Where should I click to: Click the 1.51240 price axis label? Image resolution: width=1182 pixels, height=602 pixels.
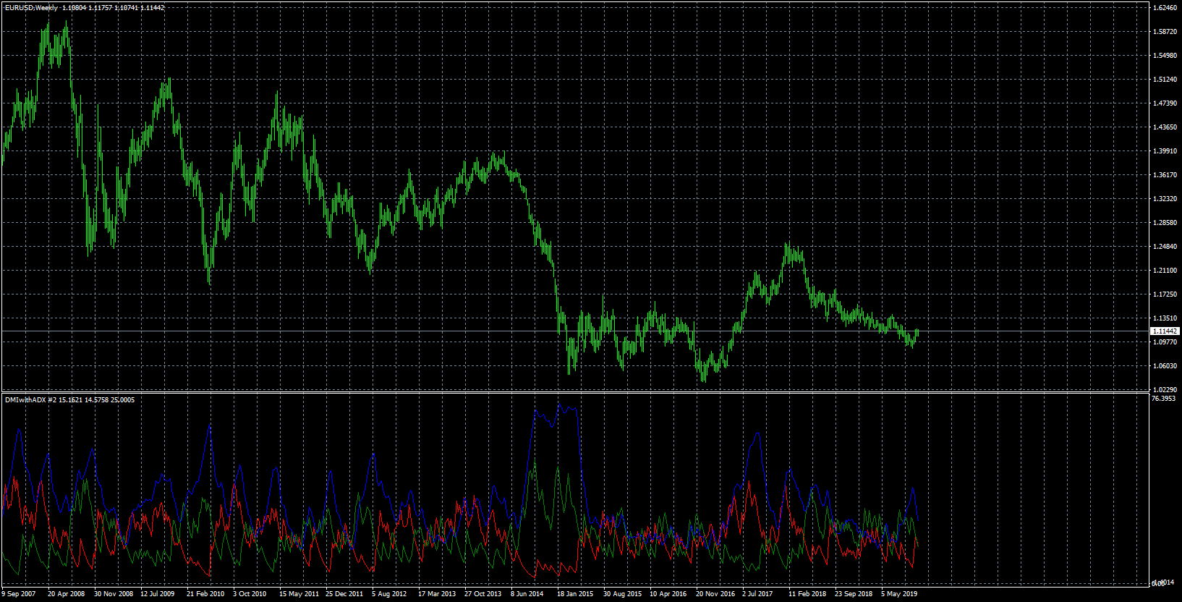(1165, 80)
